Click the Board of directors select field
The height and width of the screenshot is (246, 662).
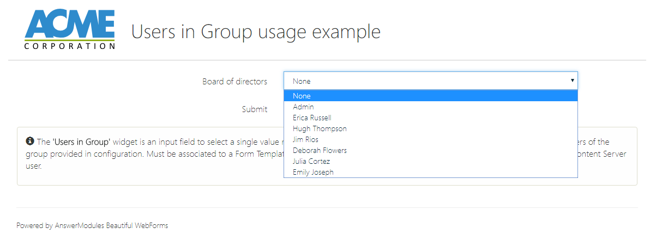(x=425, y=81)
